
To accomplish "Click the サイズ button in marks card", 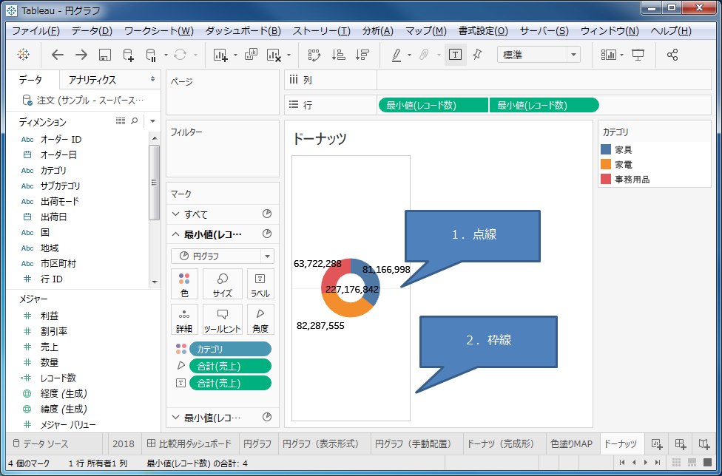I will (x=222, y=284).
